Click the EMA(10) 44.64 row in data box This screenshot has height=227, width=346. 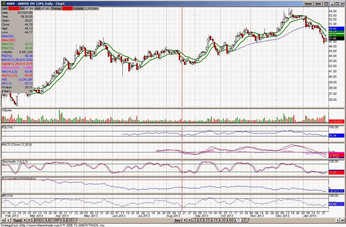pyautogui.click(x=17, y=48)
